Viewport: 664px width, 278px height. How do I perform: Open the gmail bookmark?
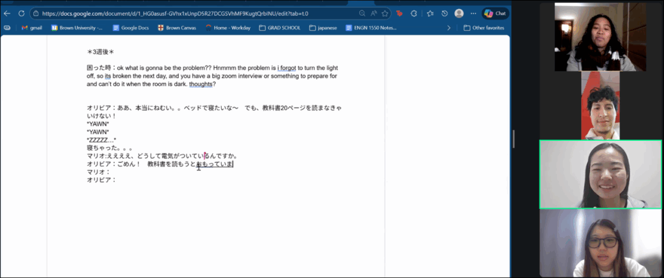(32, 28)
